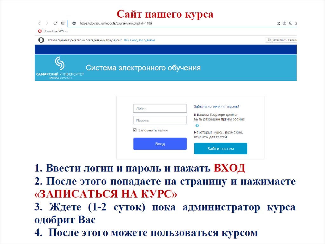Click the cookies help question mark icon

[x=197, y=126]
